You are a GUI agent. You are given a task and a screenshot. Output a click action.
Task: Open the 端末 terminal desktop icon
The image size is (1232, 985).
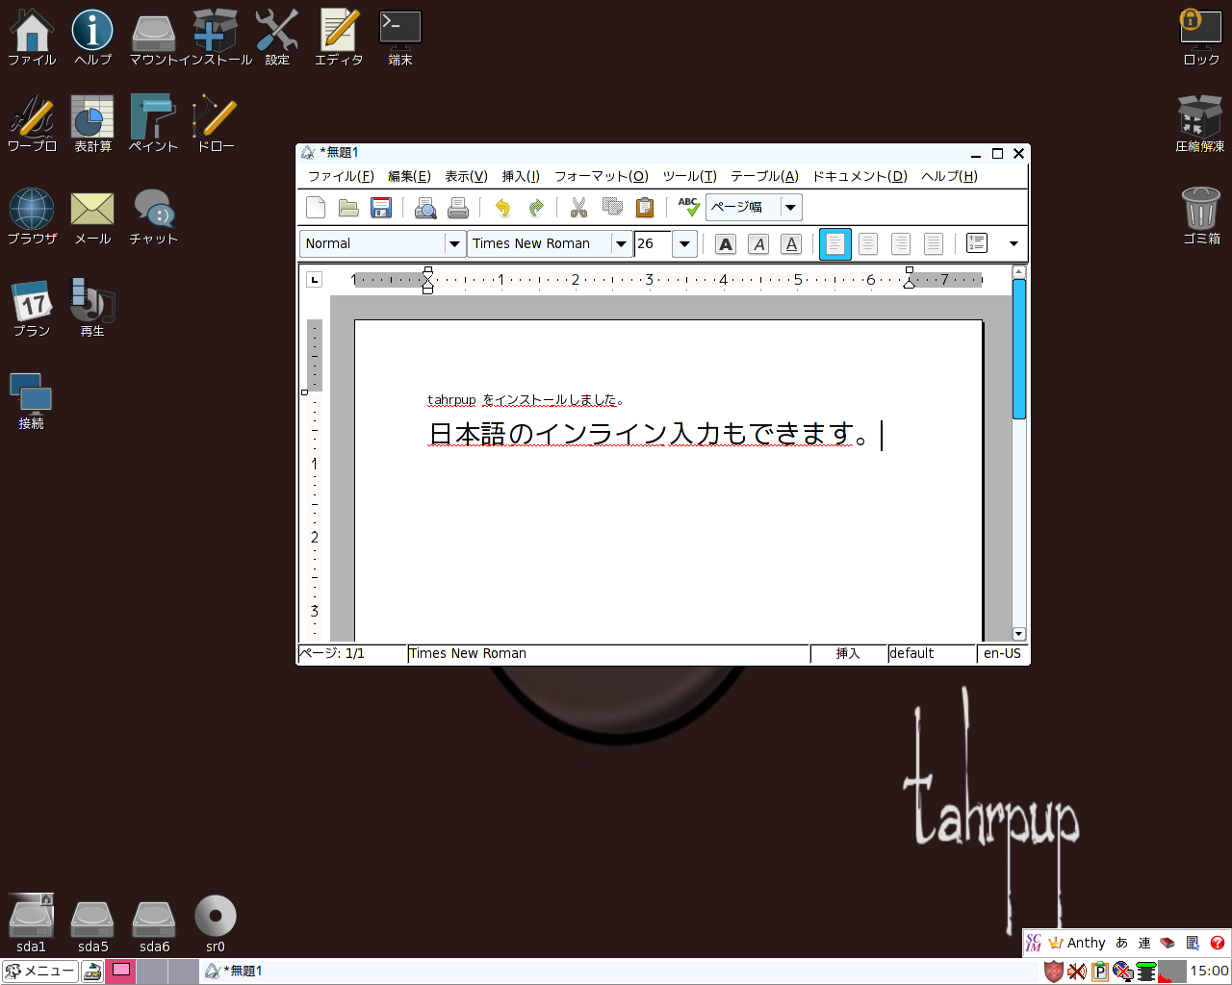(399, 38)
